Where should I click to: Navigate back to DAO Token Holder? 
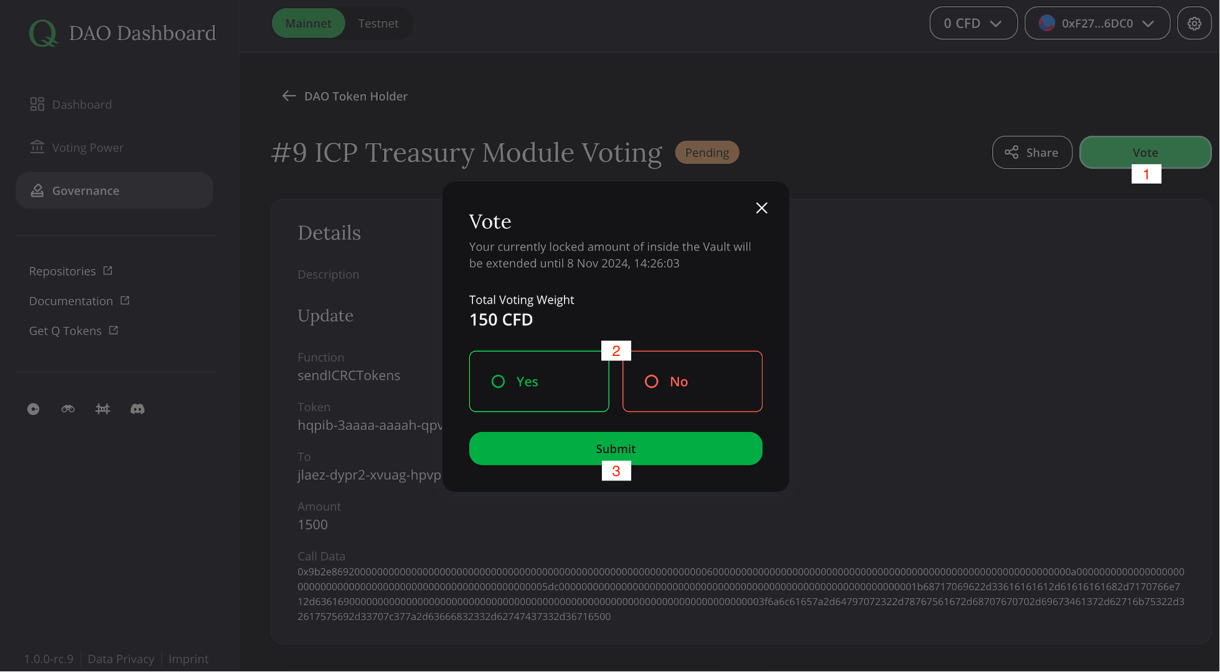(x=344, y=96)
